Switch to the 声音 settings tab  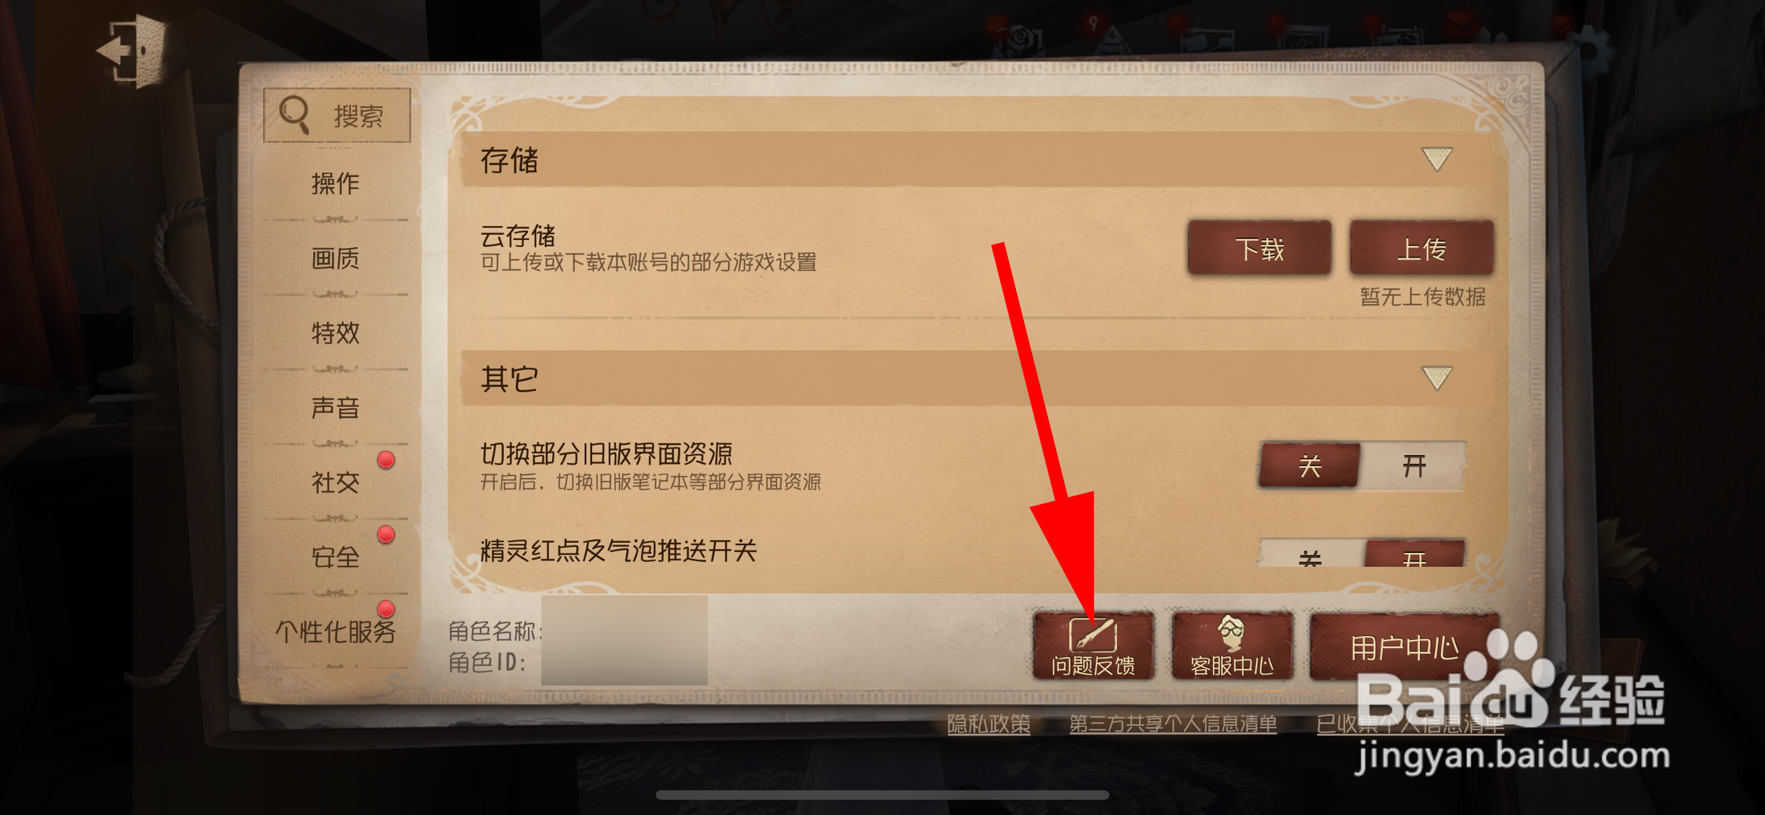(x=335, y=408)
